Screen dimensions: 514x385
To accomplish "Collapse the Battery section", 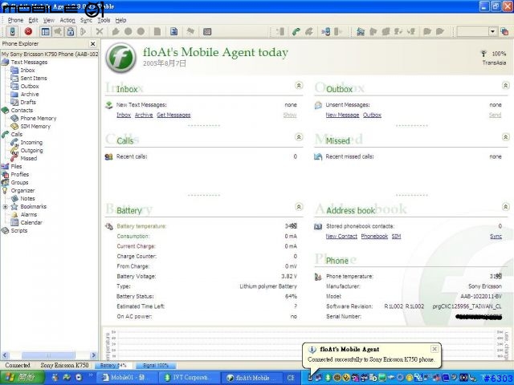I will tap(299, 207).
